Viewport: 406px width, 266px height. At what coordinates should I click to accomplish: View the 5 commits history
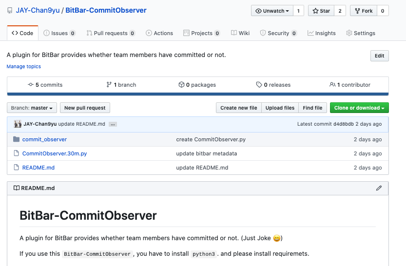click(x=45, y=85)
